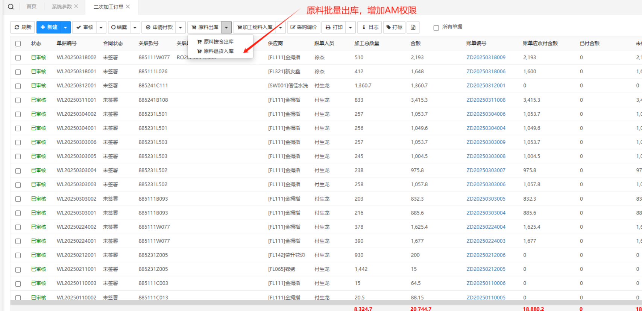Select 原料按仓出库 from the menu
The image size is (642, 311).
(x=218, y=42)
